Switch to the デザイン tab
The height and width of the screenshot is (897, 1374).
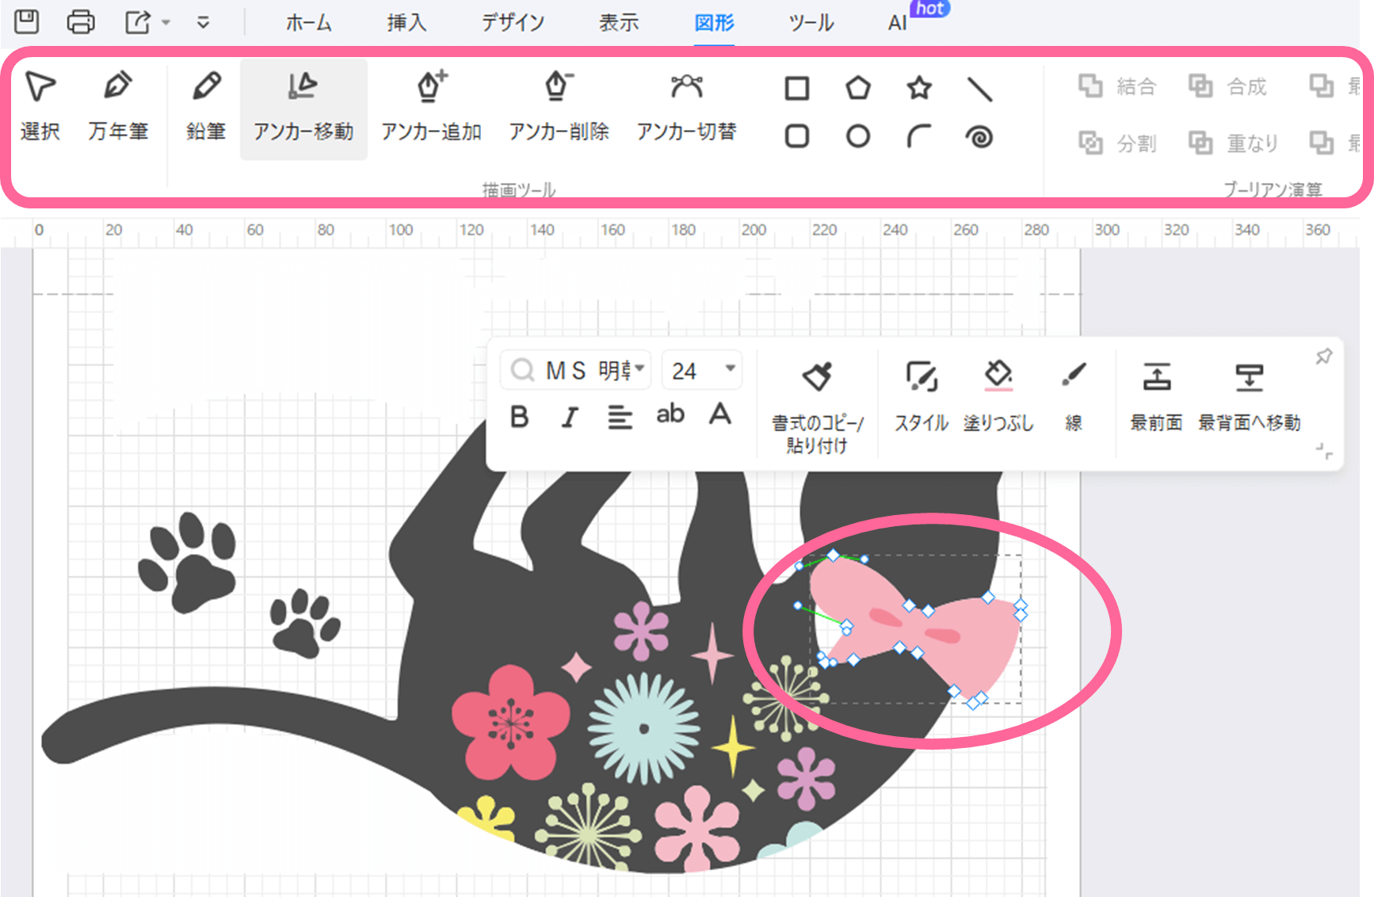pyautogui.click(x=513, y=22)
